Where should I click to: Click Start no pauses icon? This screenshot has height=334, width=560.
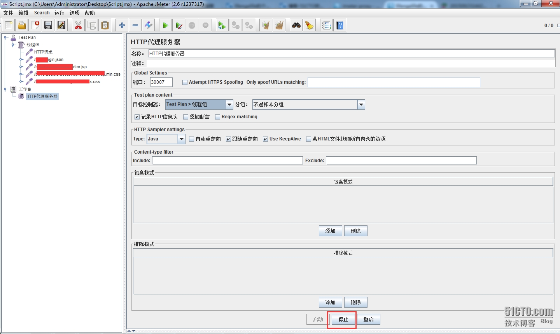coord(179,26)
